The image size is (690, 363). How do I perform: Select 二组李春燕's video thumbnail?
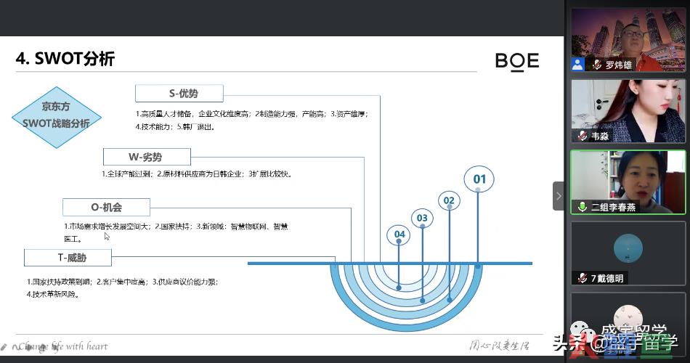(628, 182)
